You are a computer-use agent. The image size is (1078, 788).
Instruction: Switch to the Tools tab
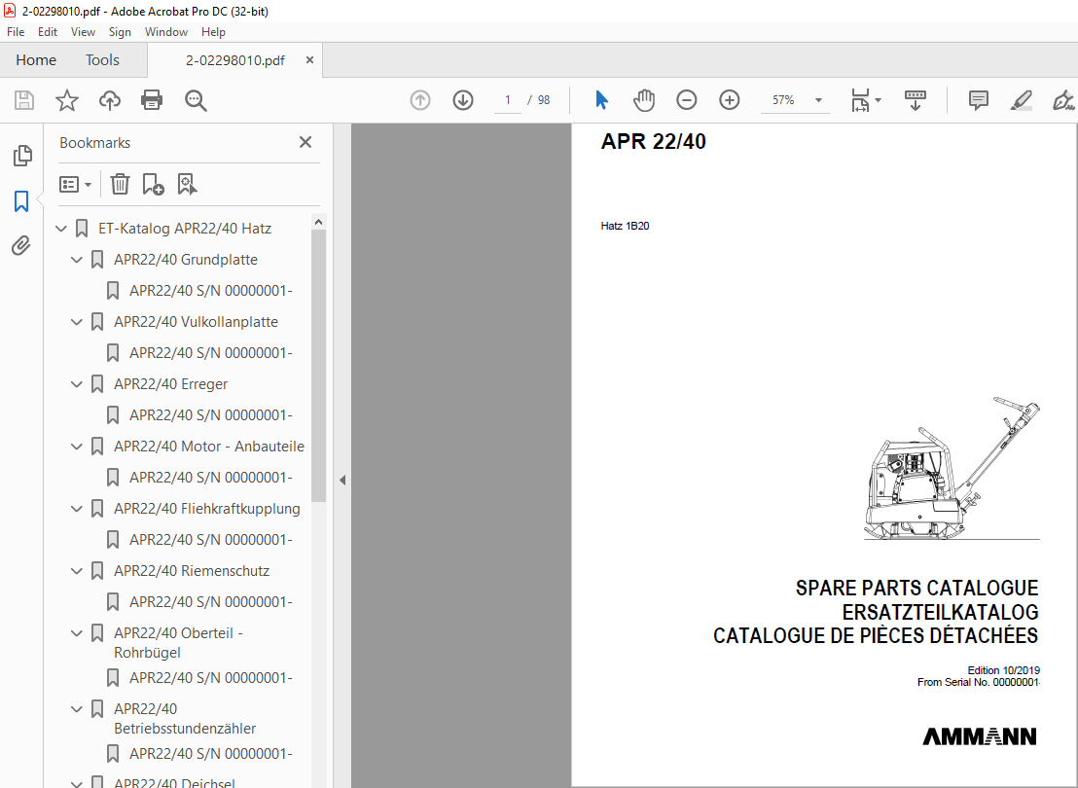[x=102, y=59]
